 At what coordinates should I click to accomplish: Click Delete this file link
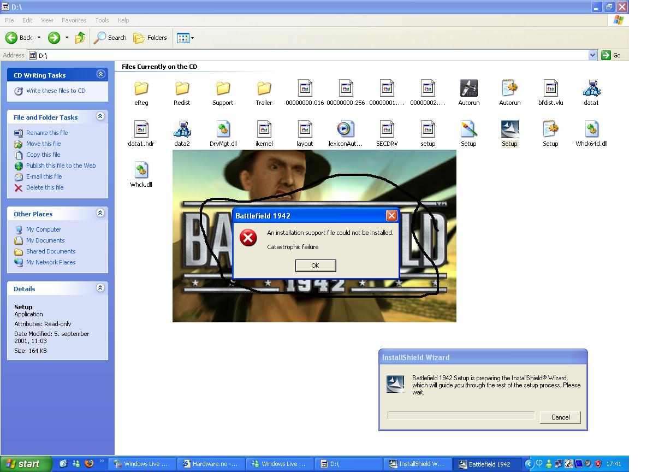click(45, 187)
